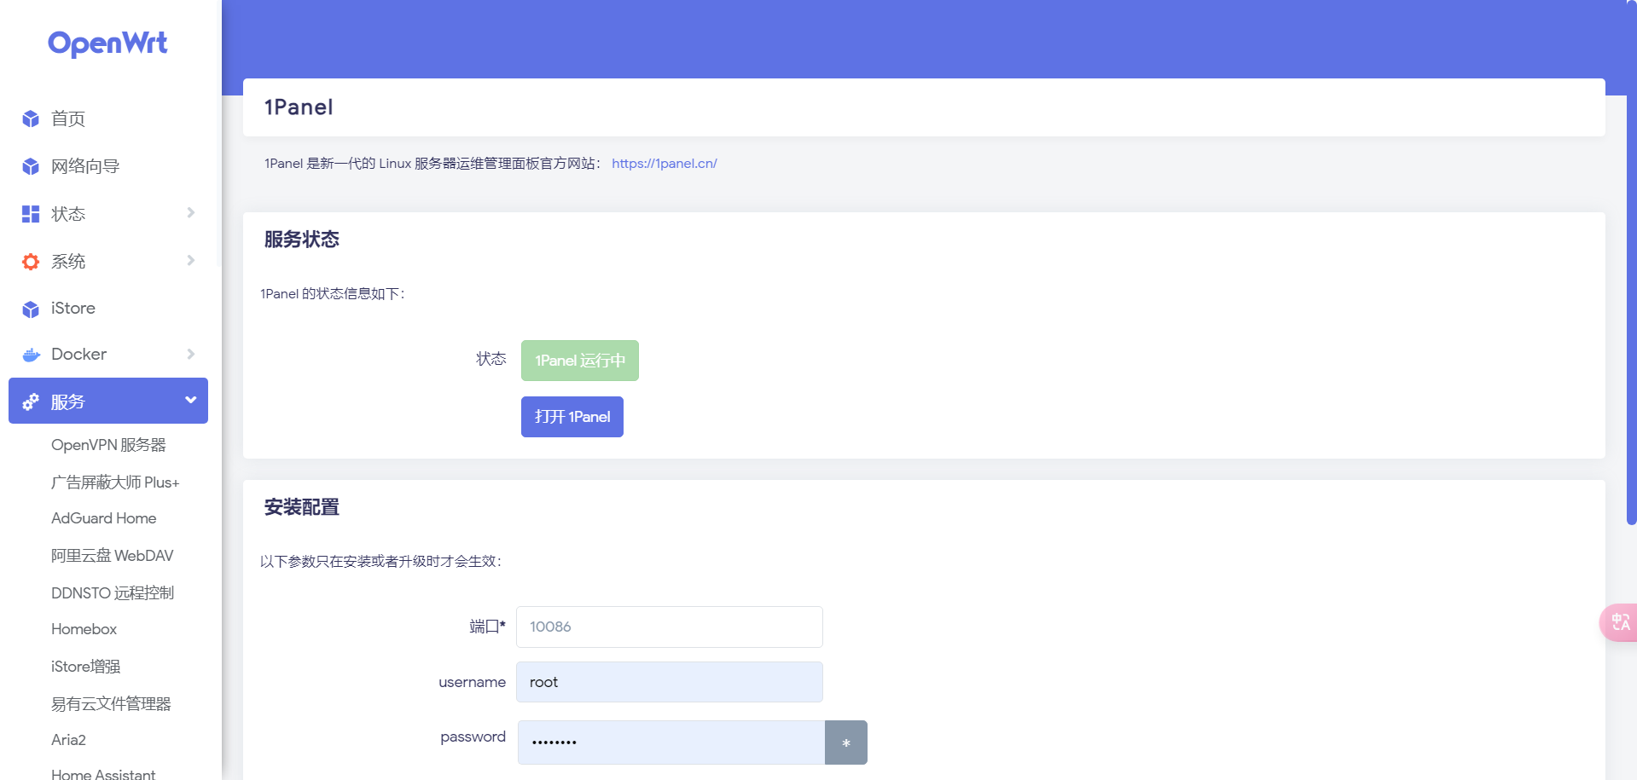Screen dimensions: 1637x780
Task: Expand the 系统 menu chevron
Action: click(191, 260)
